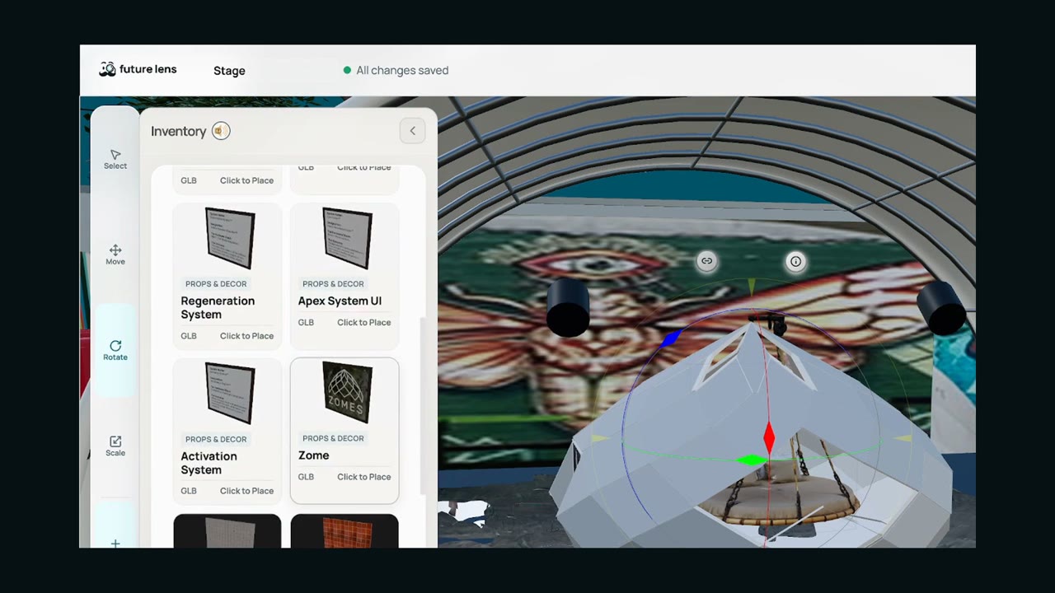This screenshot has height=593, width=1055.
Task: Click the link icon above the zome
Action: (x=706, y=261)
